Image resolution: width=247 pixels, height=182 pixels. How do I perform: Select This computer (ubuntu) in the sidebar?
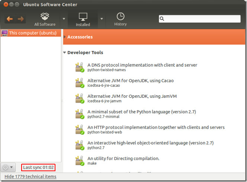(31, 33)
